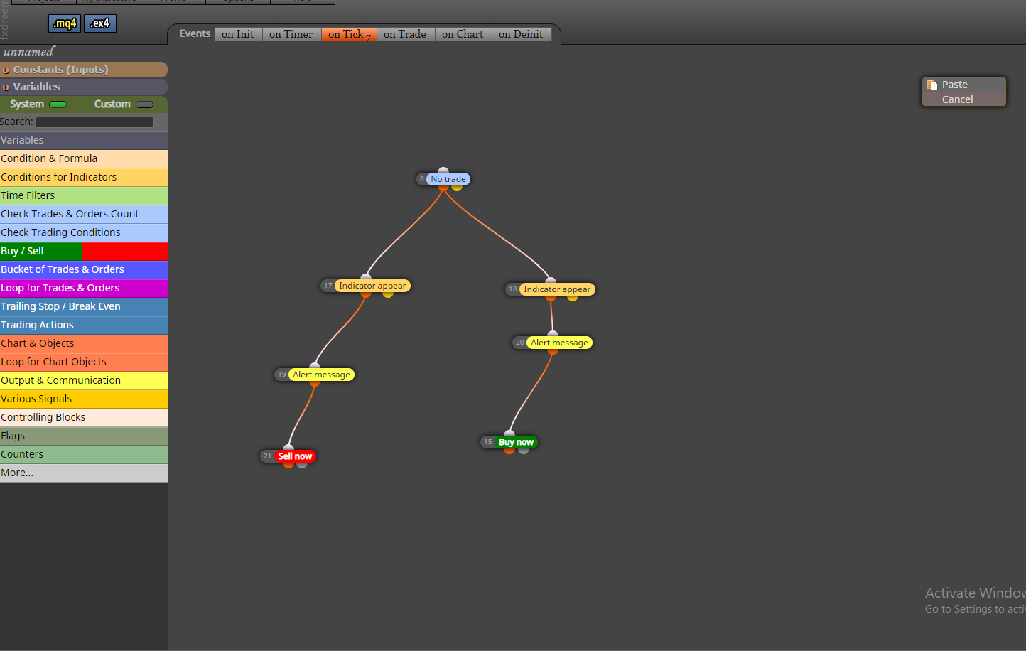The width and height of the screenshot is (1026, 651).
Task: Open Trailing Stop / Break Even category
Action: (x=84, y=307)
